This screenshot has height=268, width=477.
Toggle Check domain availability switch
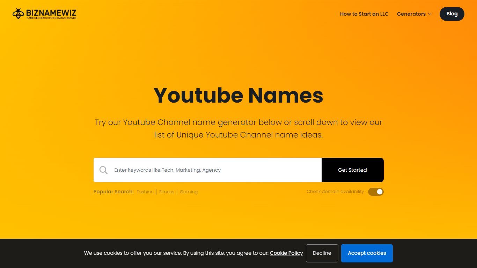376,192
